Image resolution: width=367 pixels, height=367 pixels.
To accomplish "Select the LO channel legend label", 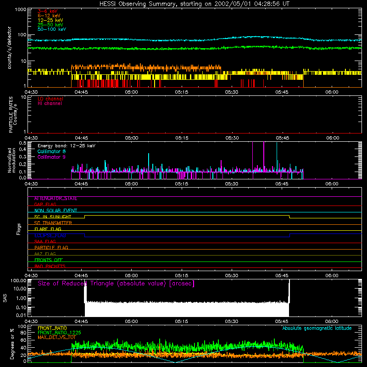I will (x=50, y=99).
